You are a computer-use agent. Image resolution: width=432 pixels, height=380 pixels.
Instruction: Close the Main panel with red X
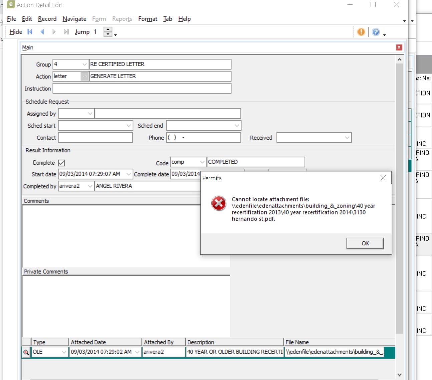pyautogui.click(x=399, y=47)
